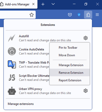Select Manage Extension menu entry
This screenshot has width=102, height=112.
70,65
